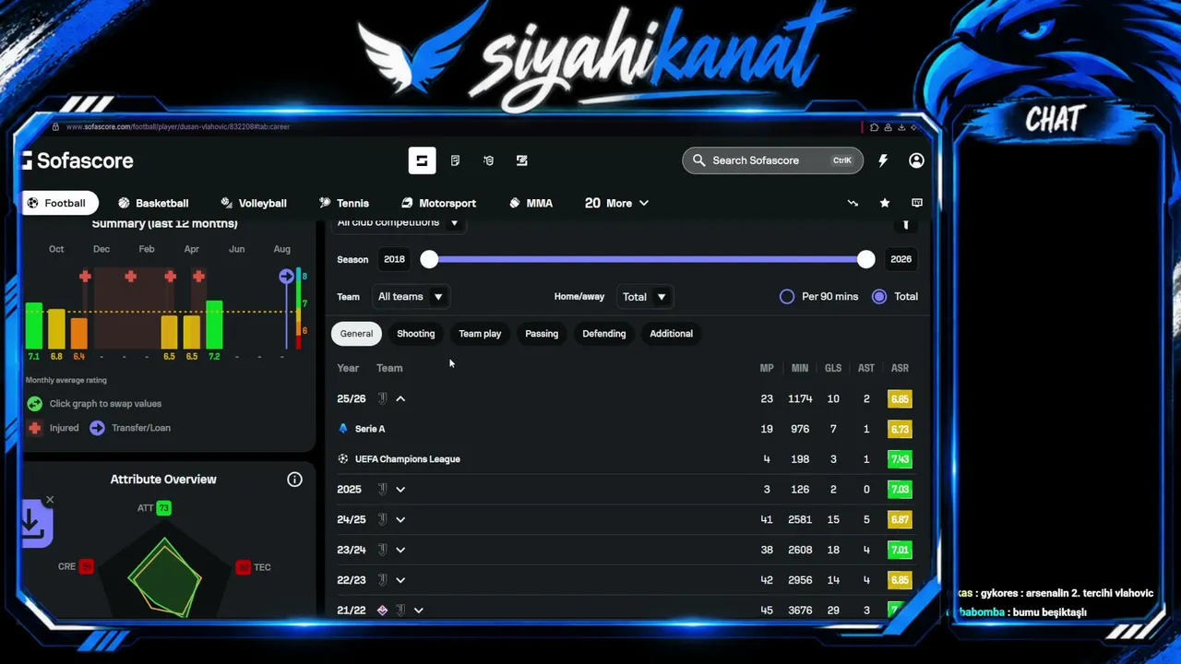The width and height of the screenshot is (1181, 664).
Task: Click the Juventus crest in 22/23 row
Action: coord(382,580)
